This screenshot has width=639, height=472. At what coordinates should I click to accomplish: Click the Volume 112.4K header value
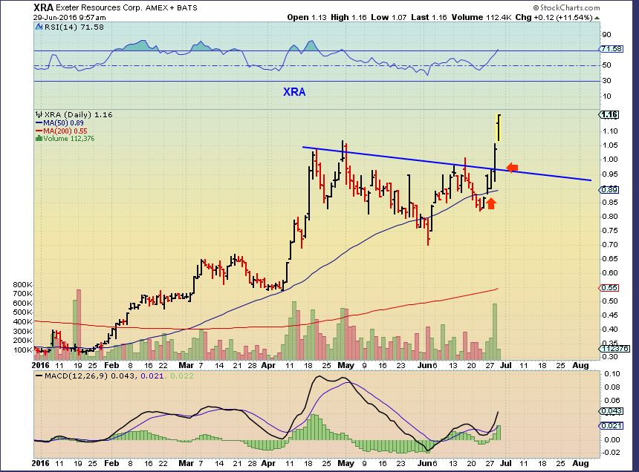481,18
